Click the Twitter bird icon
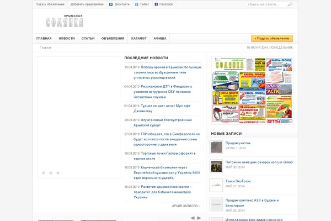 [137, 4]
